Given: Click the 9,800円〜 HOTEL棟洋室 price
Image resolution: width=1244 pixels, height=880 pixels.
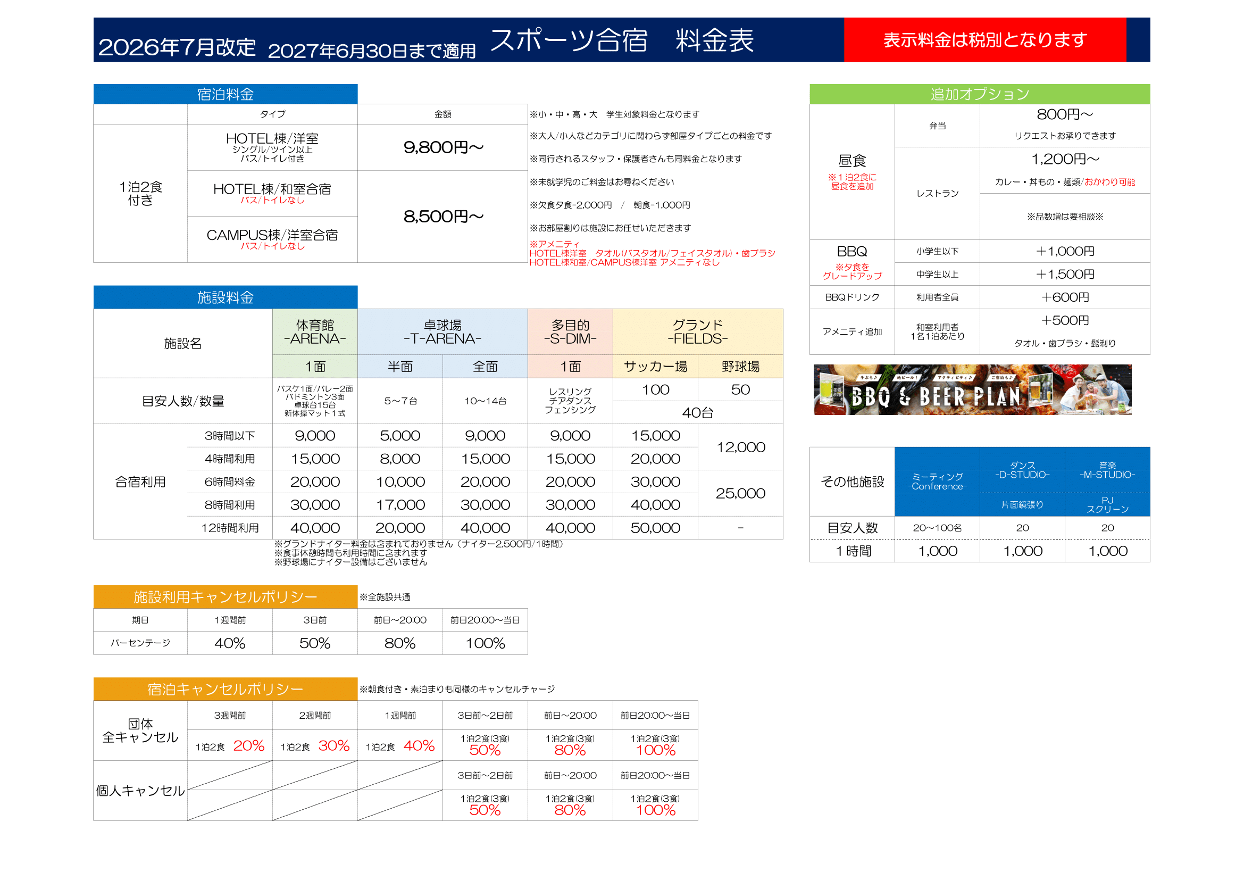Looking at the screenshot, I should pos(443,147).
